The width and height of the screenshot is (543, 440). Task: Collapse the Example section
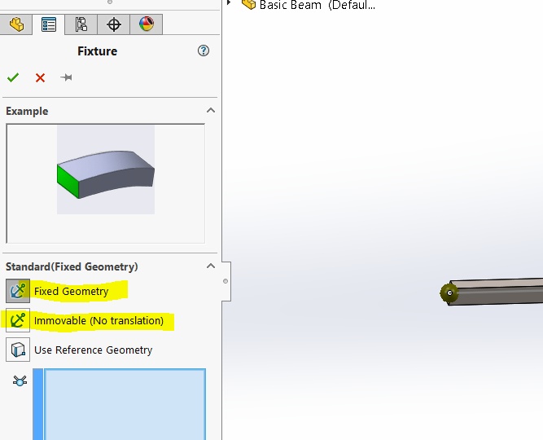point(211,111)
